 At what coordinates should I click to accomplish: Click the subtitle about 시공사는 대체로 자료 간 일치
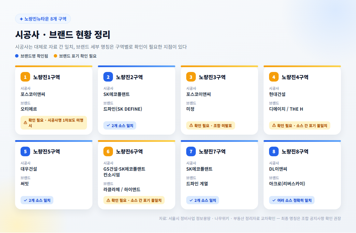[x=101, y=47]
